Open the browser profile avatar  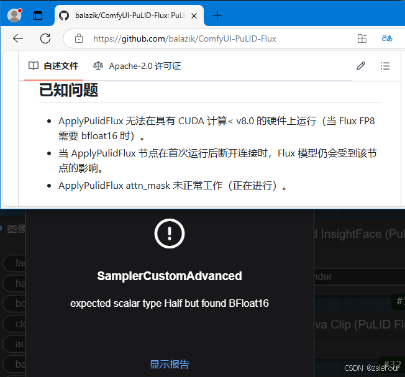14,16
